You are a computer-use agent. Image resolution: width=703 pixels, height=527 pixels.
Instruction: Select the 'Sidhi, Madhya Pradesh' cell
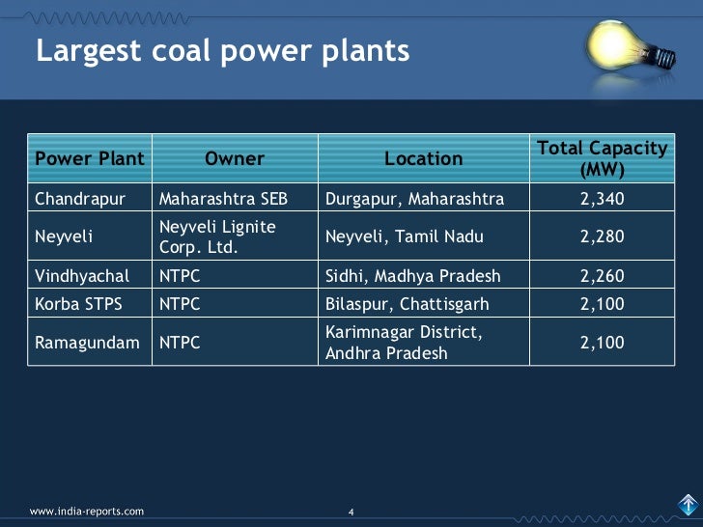tap(424, 274)
